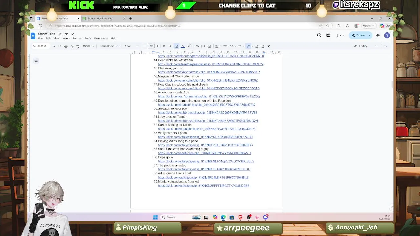
Task: Switch to Browse - Kick Streaming tab
Action: [103, 18]
